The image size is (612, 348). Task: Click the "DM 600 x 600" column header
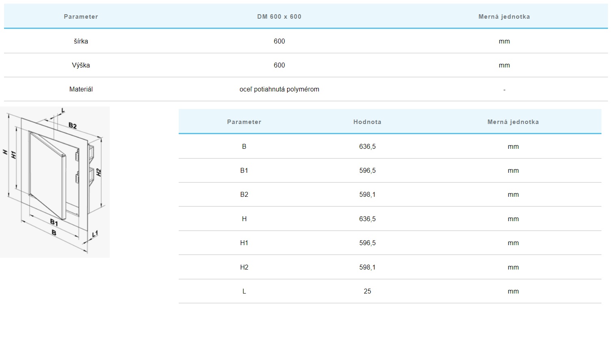point(279,17)
